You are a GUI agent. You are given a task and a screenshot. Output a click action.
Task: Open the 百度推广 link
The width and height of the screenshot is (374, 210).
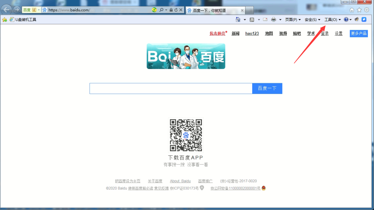click(205, 181)
